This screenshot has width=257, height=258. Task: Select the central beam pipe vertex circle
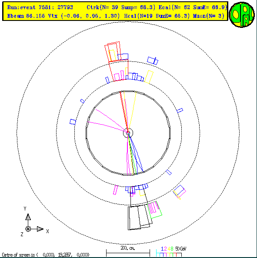128,132
